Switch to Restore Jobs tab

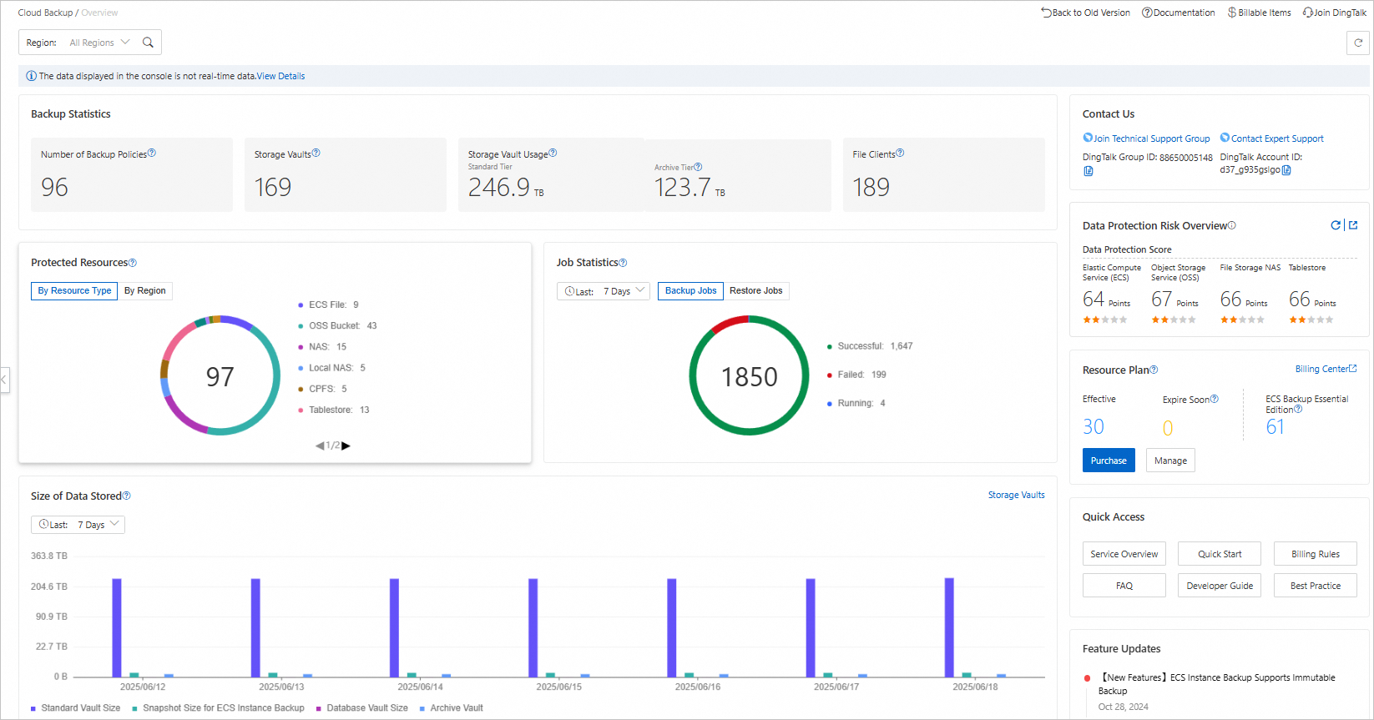(755, 290)
